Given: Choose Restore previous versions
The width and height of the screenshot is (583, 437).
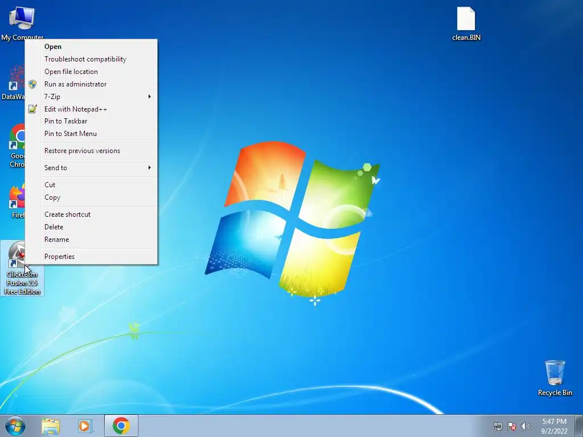Looking at the screenshot, I should click(x=91, y=151).
